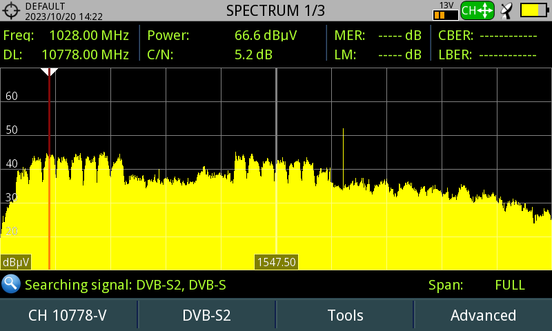552x331 pixels.
Task: Tap the LM link margin field
Action: [x=377, y=55]
